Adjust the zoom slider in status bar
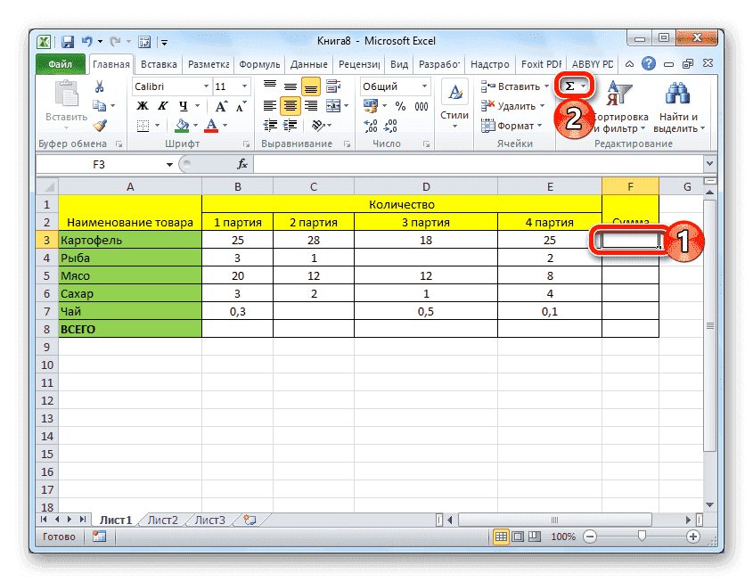This screenshot has height=582, width=753. (x=642, y=537)
